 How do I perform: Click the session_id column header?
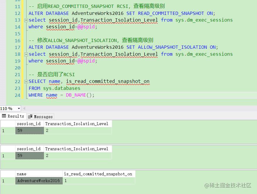[x=29, y=123]
